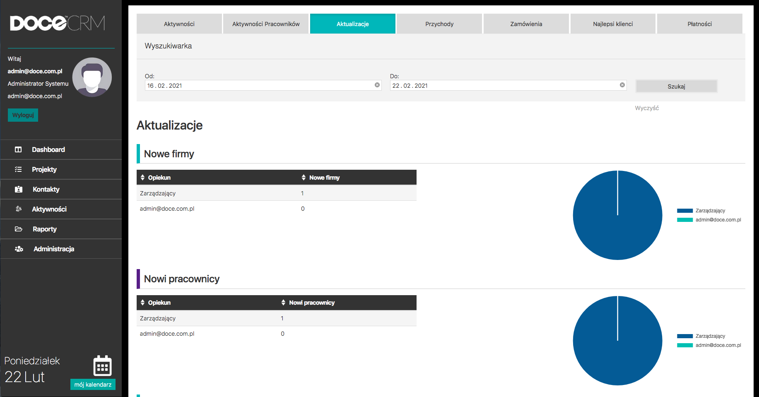Click the Dashboard icon in sidebar
The image size is (759, 397).
18,149
